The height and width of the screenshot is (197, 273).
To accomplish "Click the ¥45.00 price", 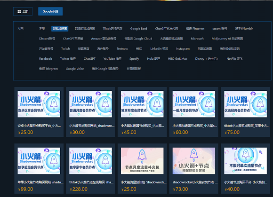I will click(129, 132).
